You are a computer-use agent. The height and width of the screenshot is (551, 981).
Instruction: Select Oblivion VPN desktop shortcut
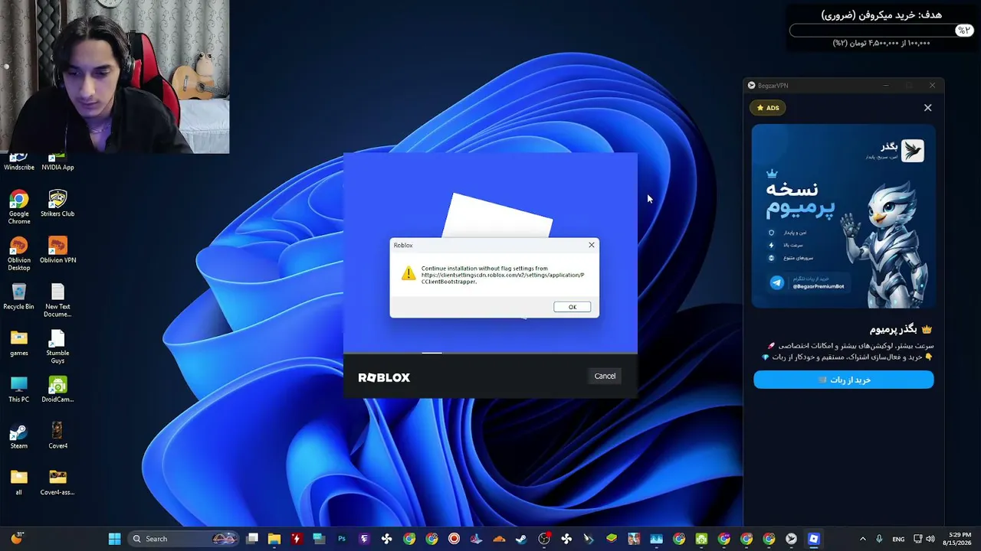(x=57, y=250)
